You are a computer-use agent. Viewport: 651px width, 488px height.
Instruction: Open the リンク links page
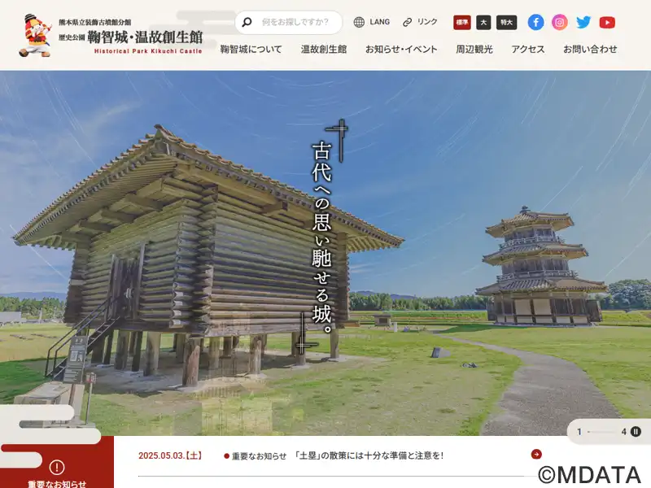click(427, 22)
